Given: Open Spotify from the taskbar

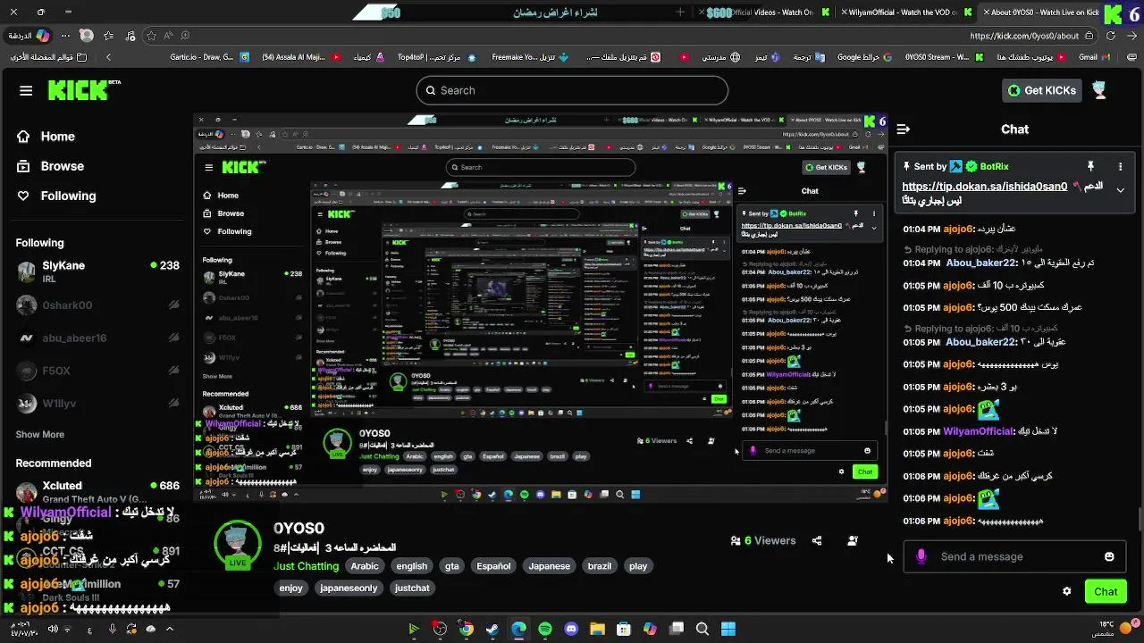Looking at the screenshot, I should pyautogui.click(x=545, y=629).
